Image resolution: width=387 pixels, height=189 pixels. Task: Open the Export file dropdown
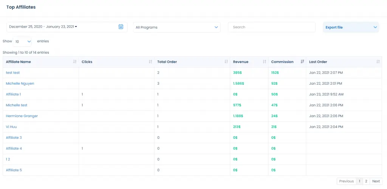pyautogui.click(x=351, y=27)
